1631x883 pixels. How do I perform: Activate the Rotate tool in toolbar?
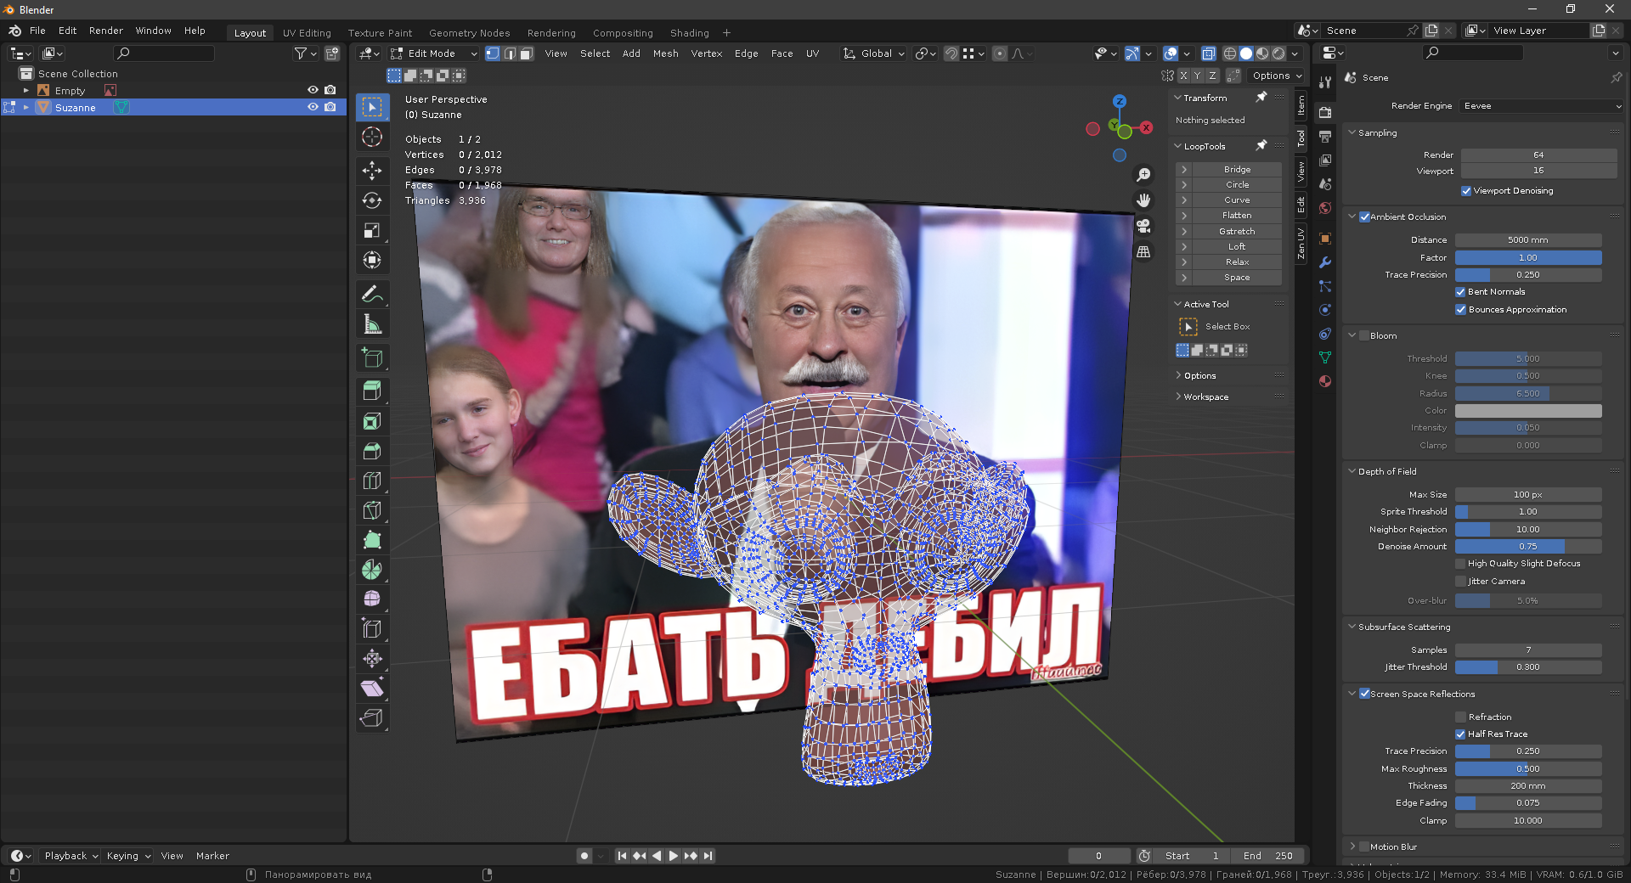pos(372,200)
